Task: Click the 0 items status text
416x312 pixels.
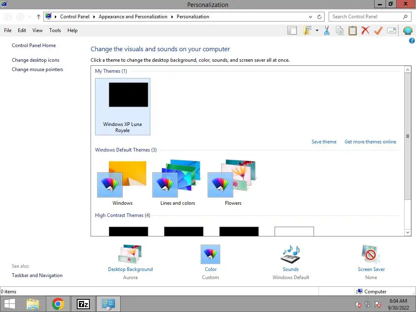Action: (x=9, y=292)
